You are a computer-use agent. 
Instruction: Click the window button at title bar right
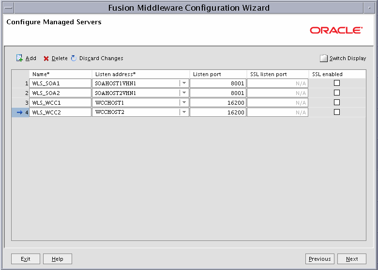pos(369,8)
